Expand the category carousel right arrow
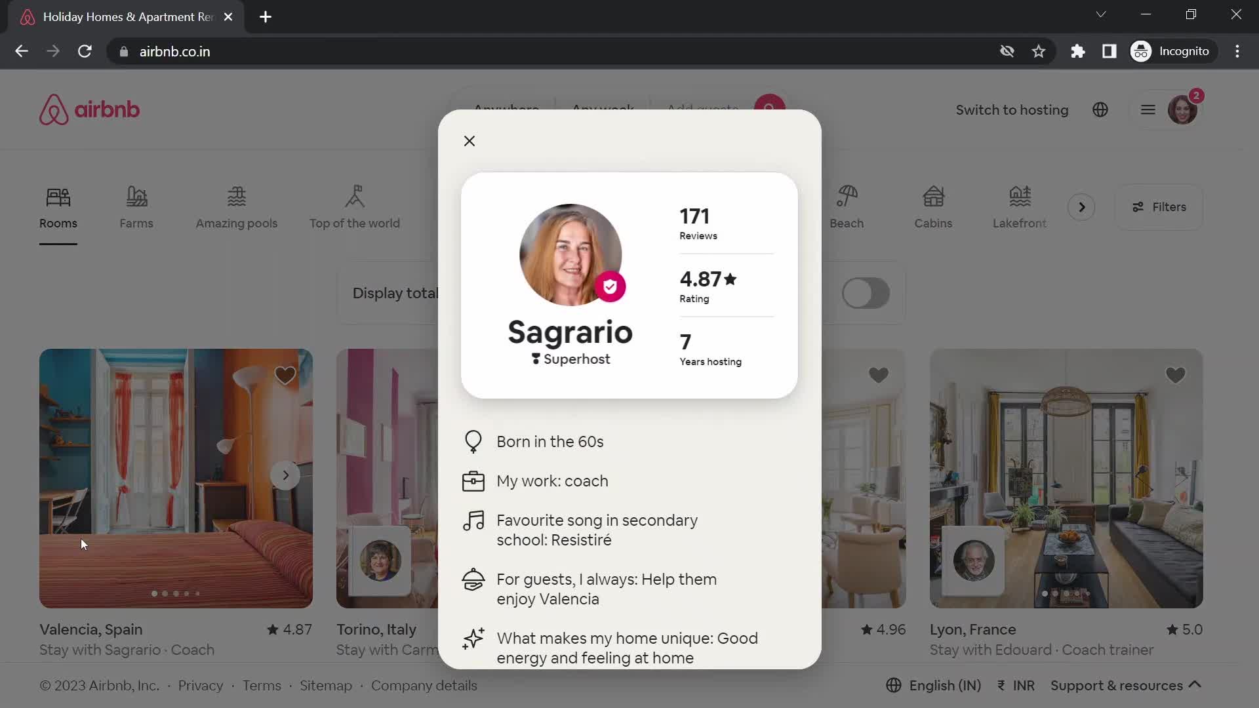Viewport: 1259px width, 708px height. click(x=1081, y=206)
